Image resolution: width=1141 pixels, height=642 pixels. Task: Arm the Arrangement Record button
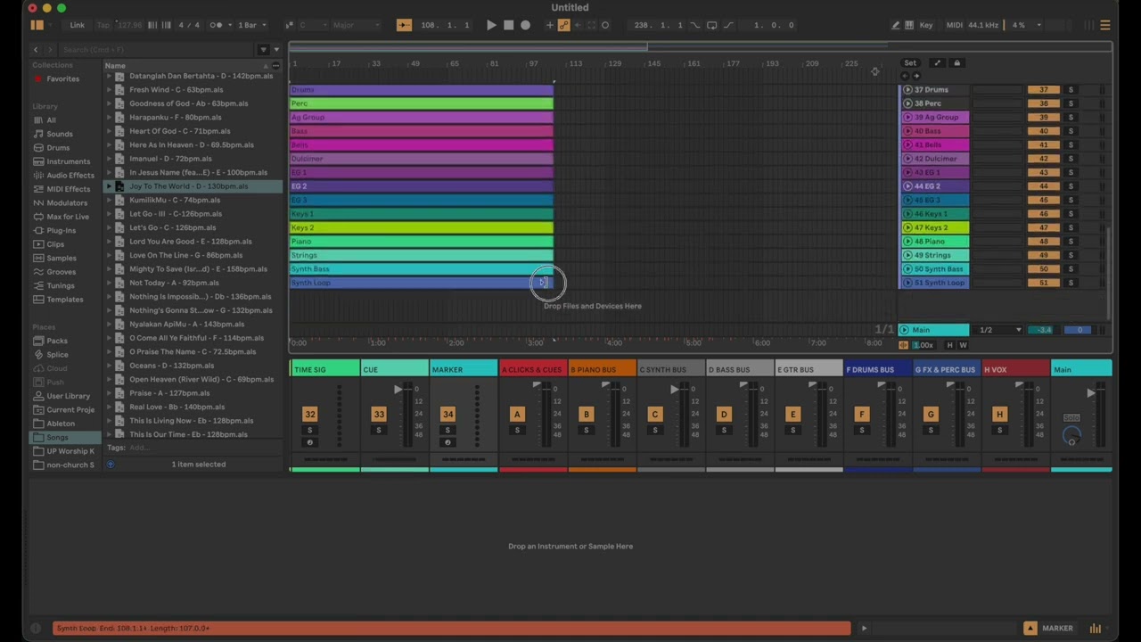coord(525,25)
